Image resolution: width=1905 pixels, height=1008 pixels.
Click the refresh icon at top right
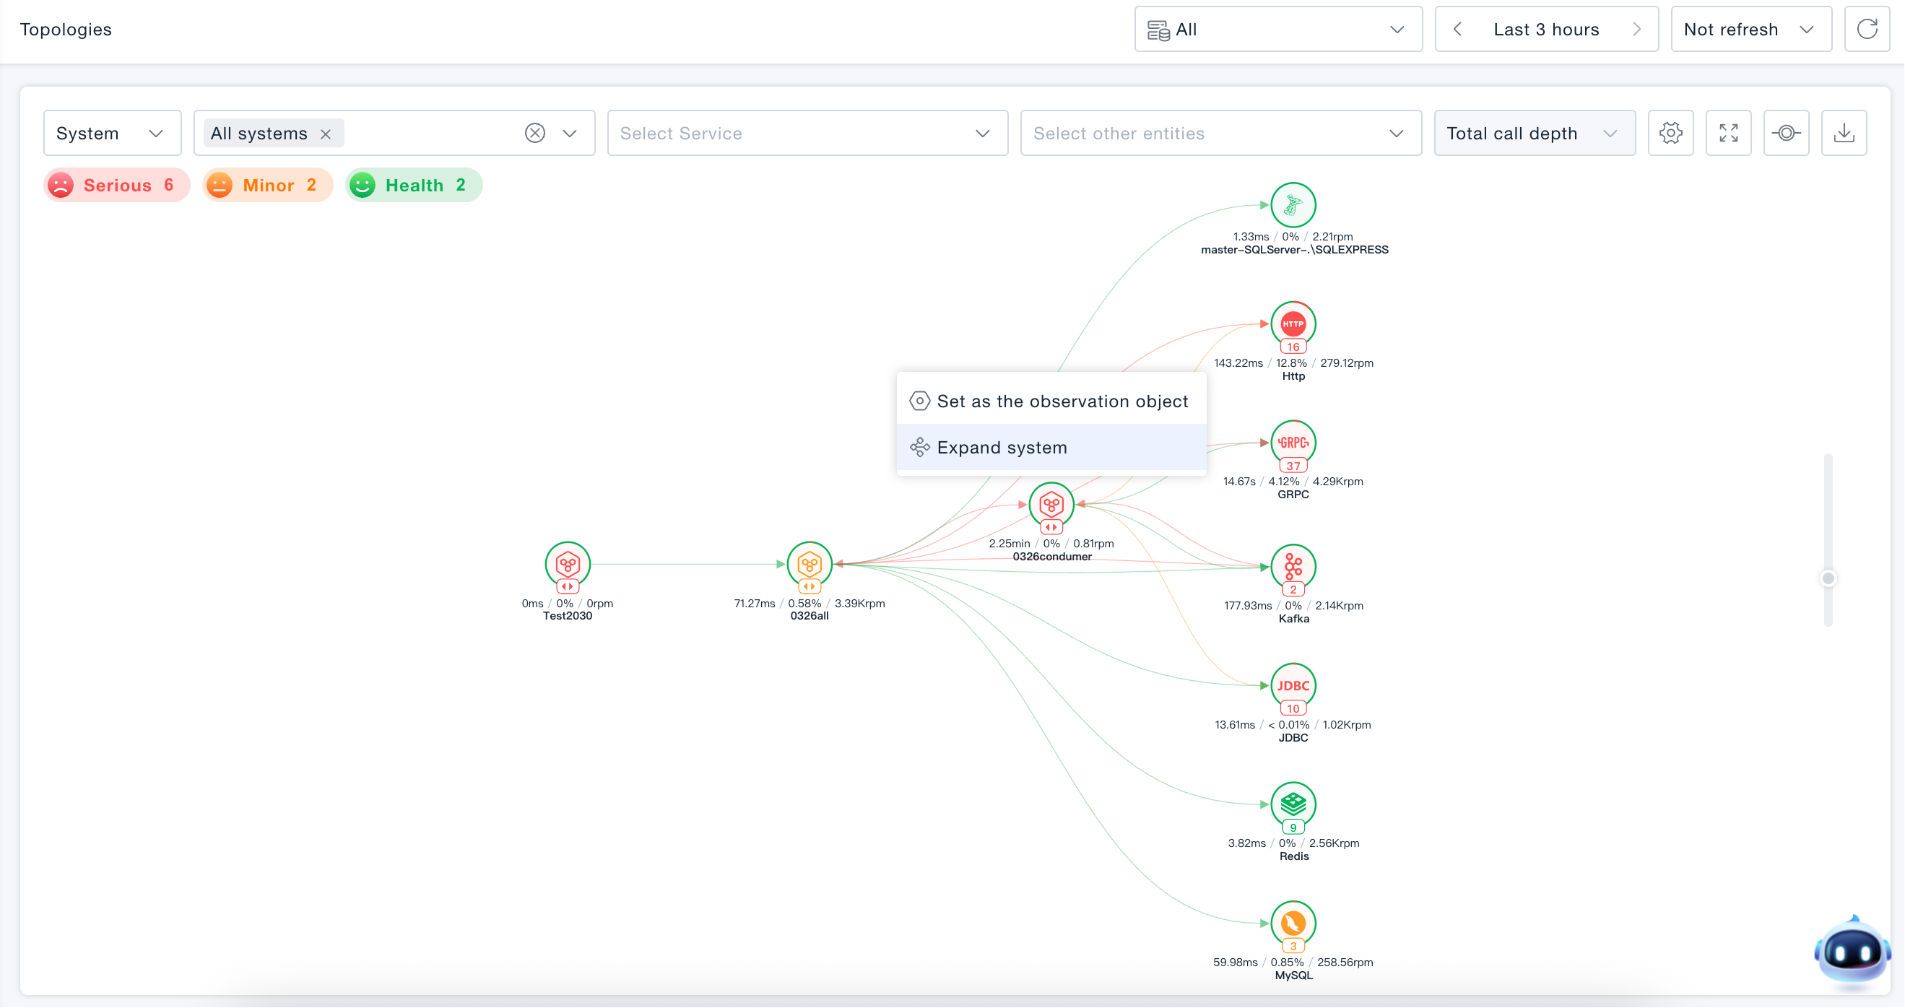point(1867,30)
